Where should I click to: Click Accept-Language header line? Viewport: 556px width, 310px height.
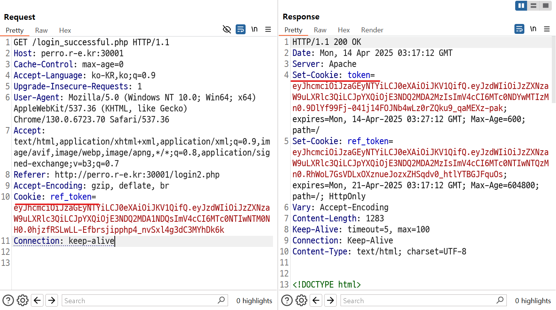(85, 75)
